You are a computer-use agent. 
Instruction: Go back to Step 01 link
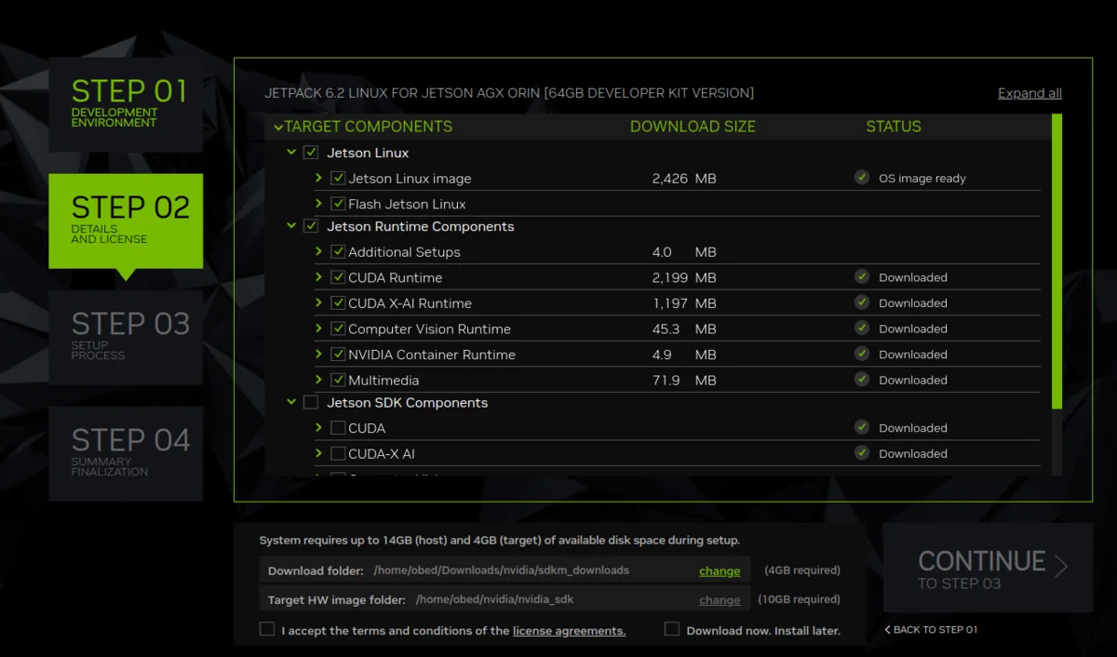[931, 630]
